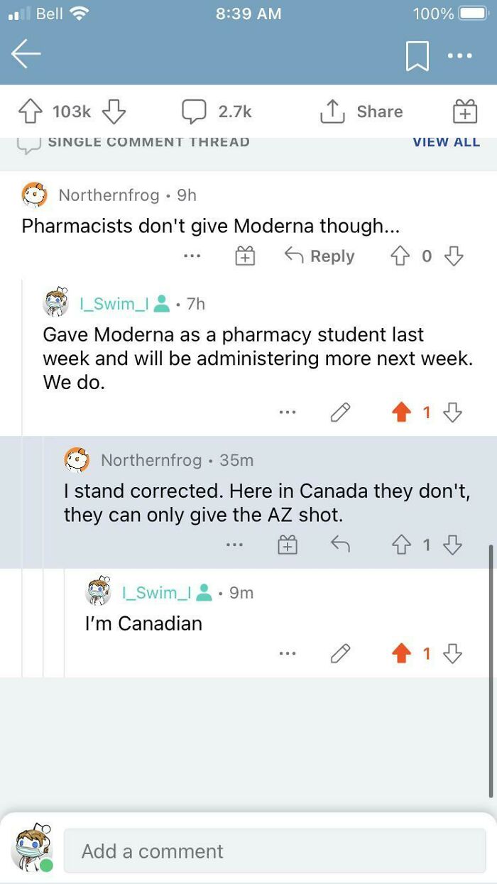
Task: Edit I_Swim_I's pharmacy student comment
Action: coord(340,412)
